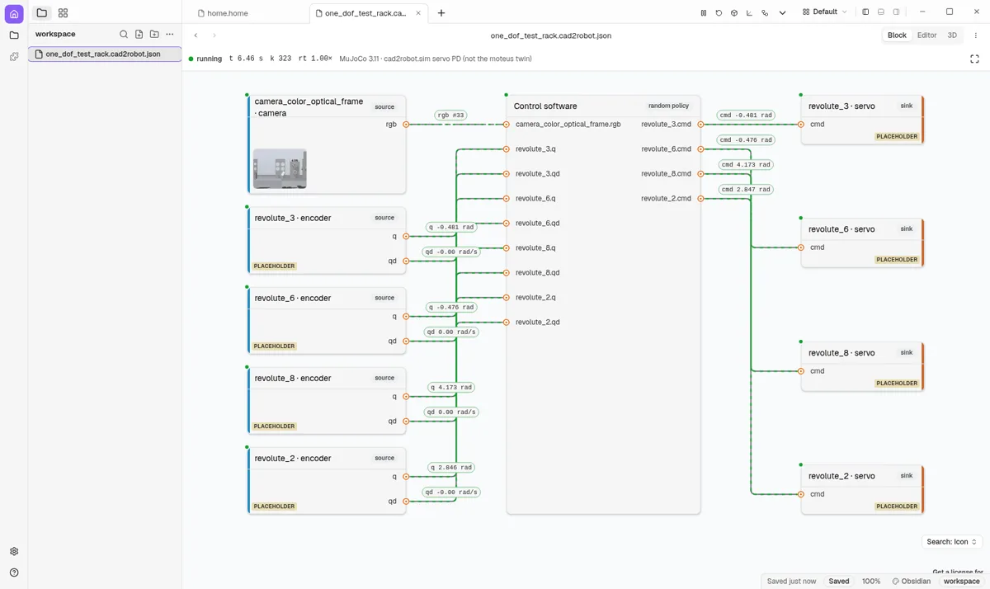This screenshot has width=990, height=589.
Task: Click the rgb #33 wire label
Action: (450, 115)
